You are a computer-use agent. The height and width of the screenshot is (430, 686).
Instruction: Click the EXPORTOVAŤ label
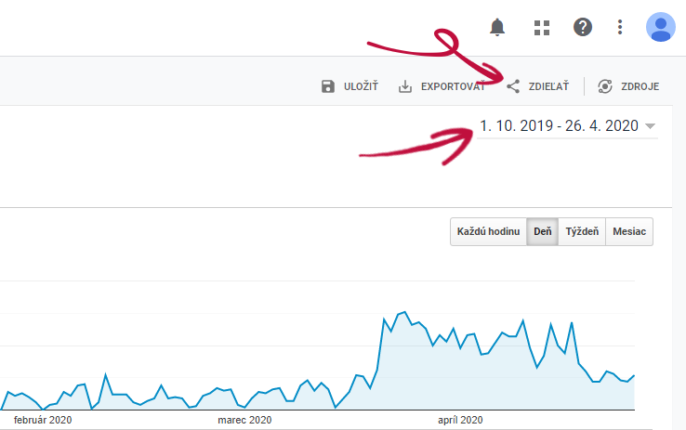coord(453,86)
